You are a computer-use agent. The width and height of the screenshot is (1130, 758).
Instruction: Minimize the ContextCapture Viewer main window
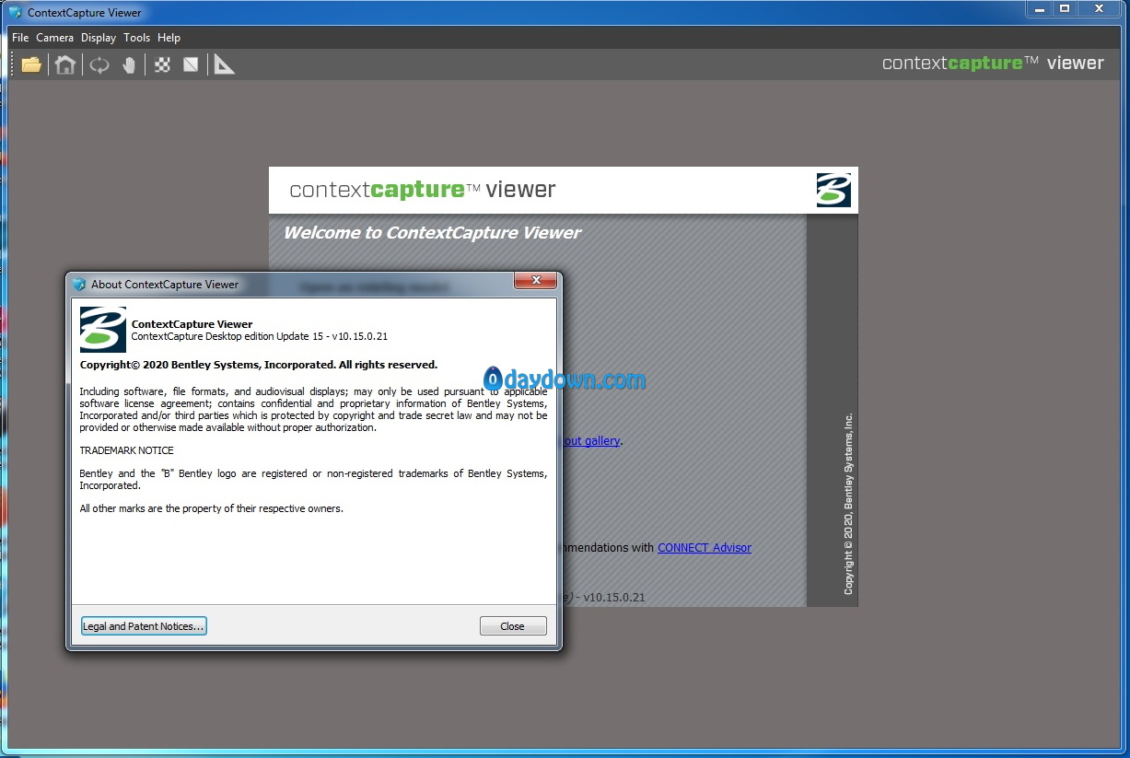[x=1039, y=9]
